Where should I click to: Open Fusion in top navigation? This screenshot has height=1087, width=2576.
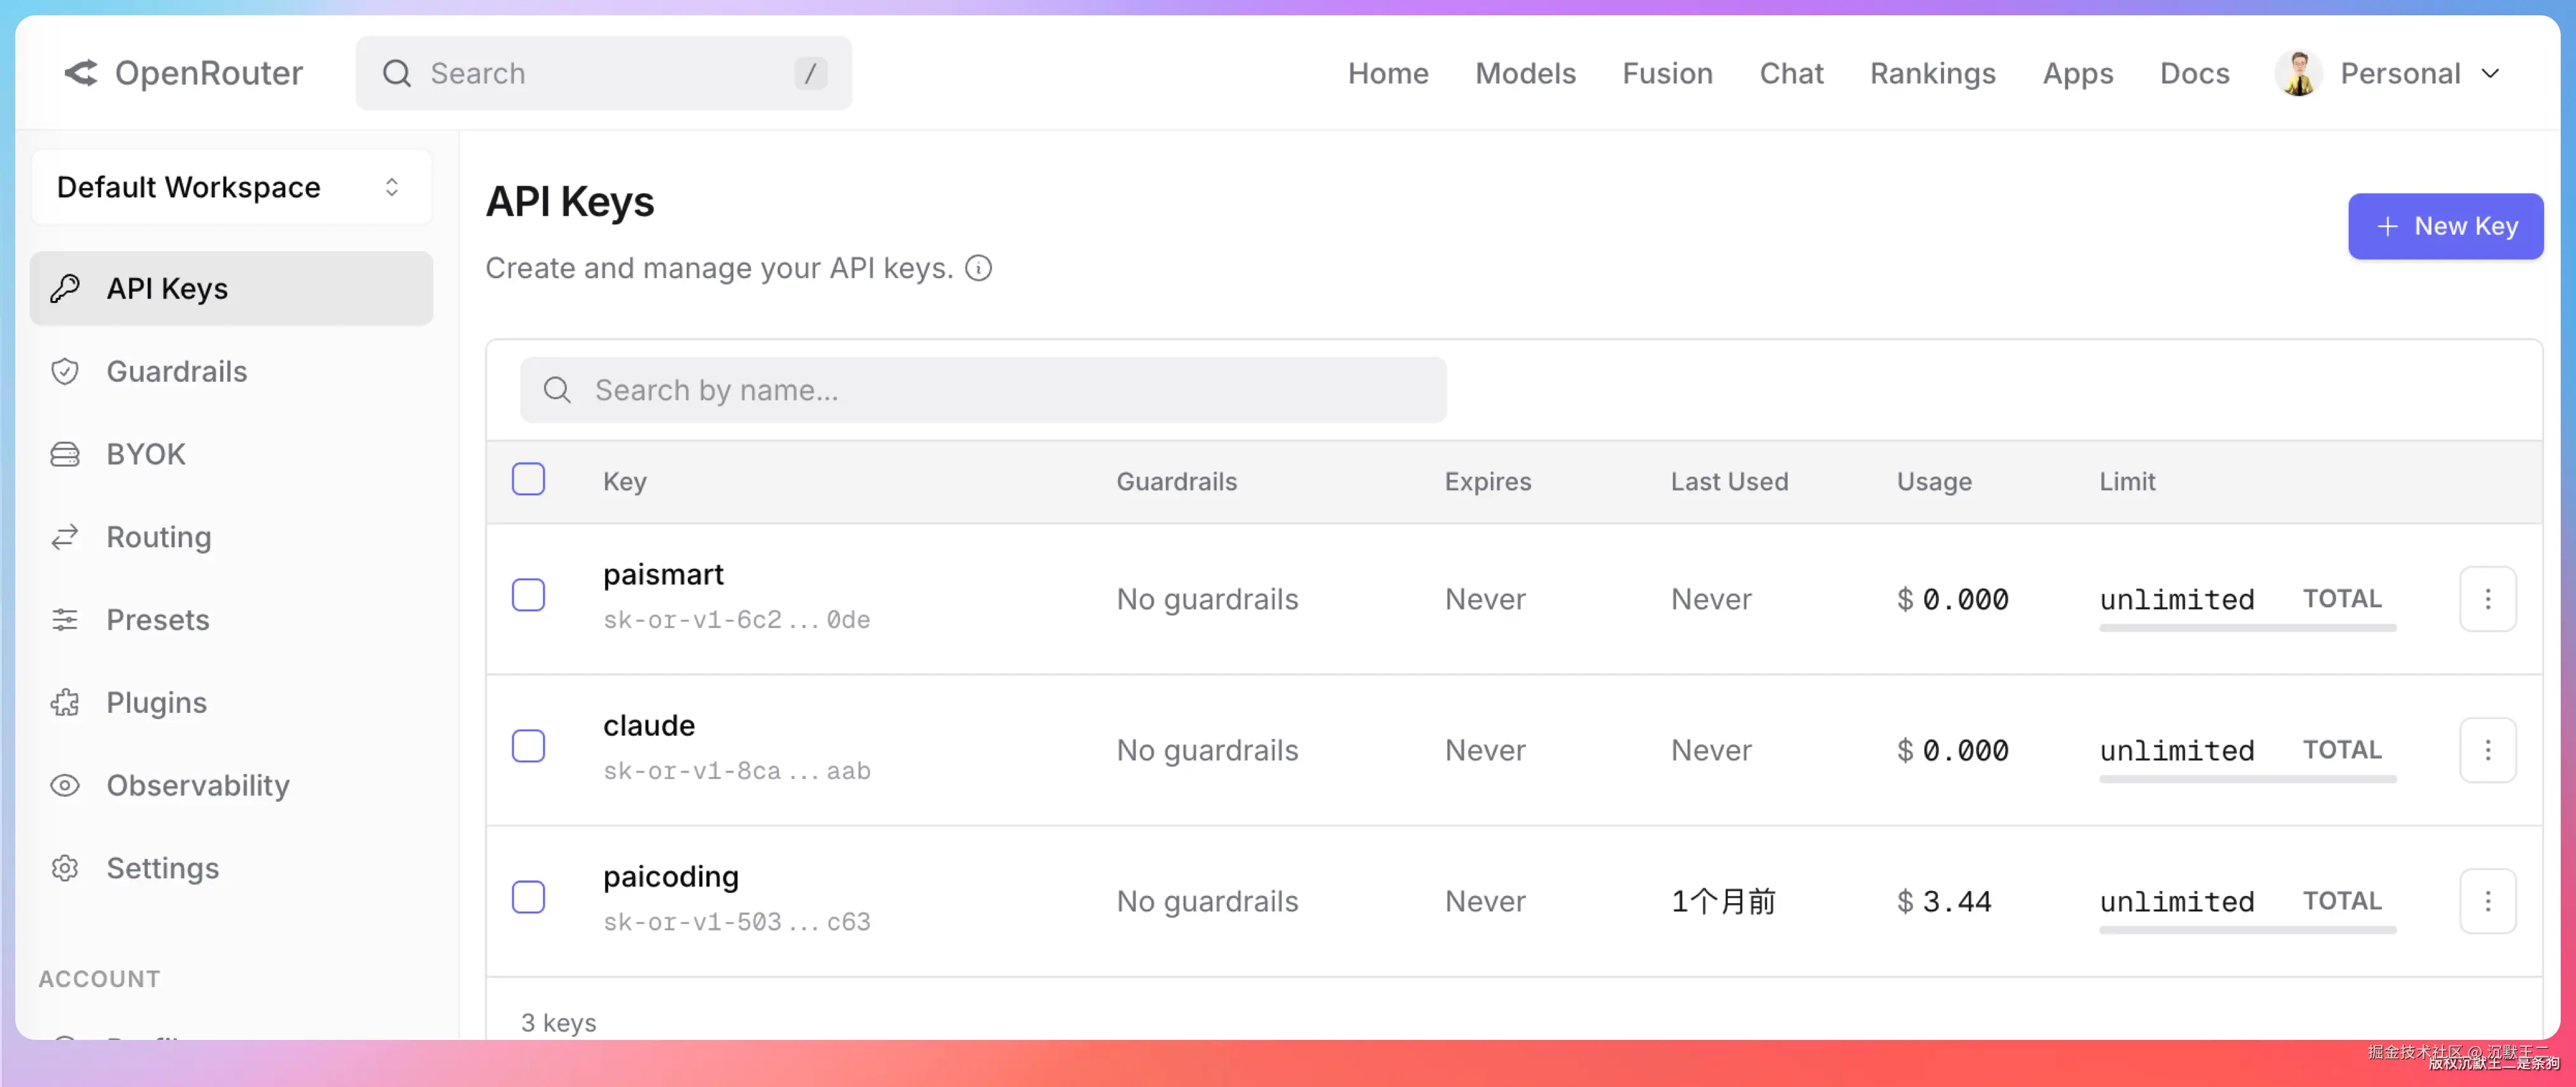click(x=1668, y=73)
